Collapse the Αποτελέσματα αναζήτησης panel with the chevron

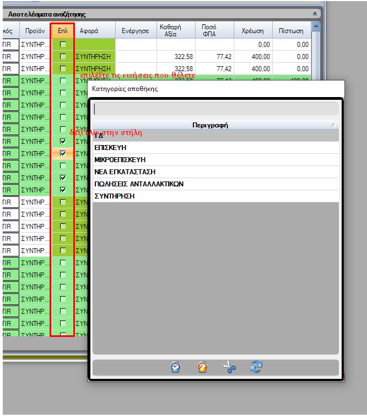tap(315, 14)
